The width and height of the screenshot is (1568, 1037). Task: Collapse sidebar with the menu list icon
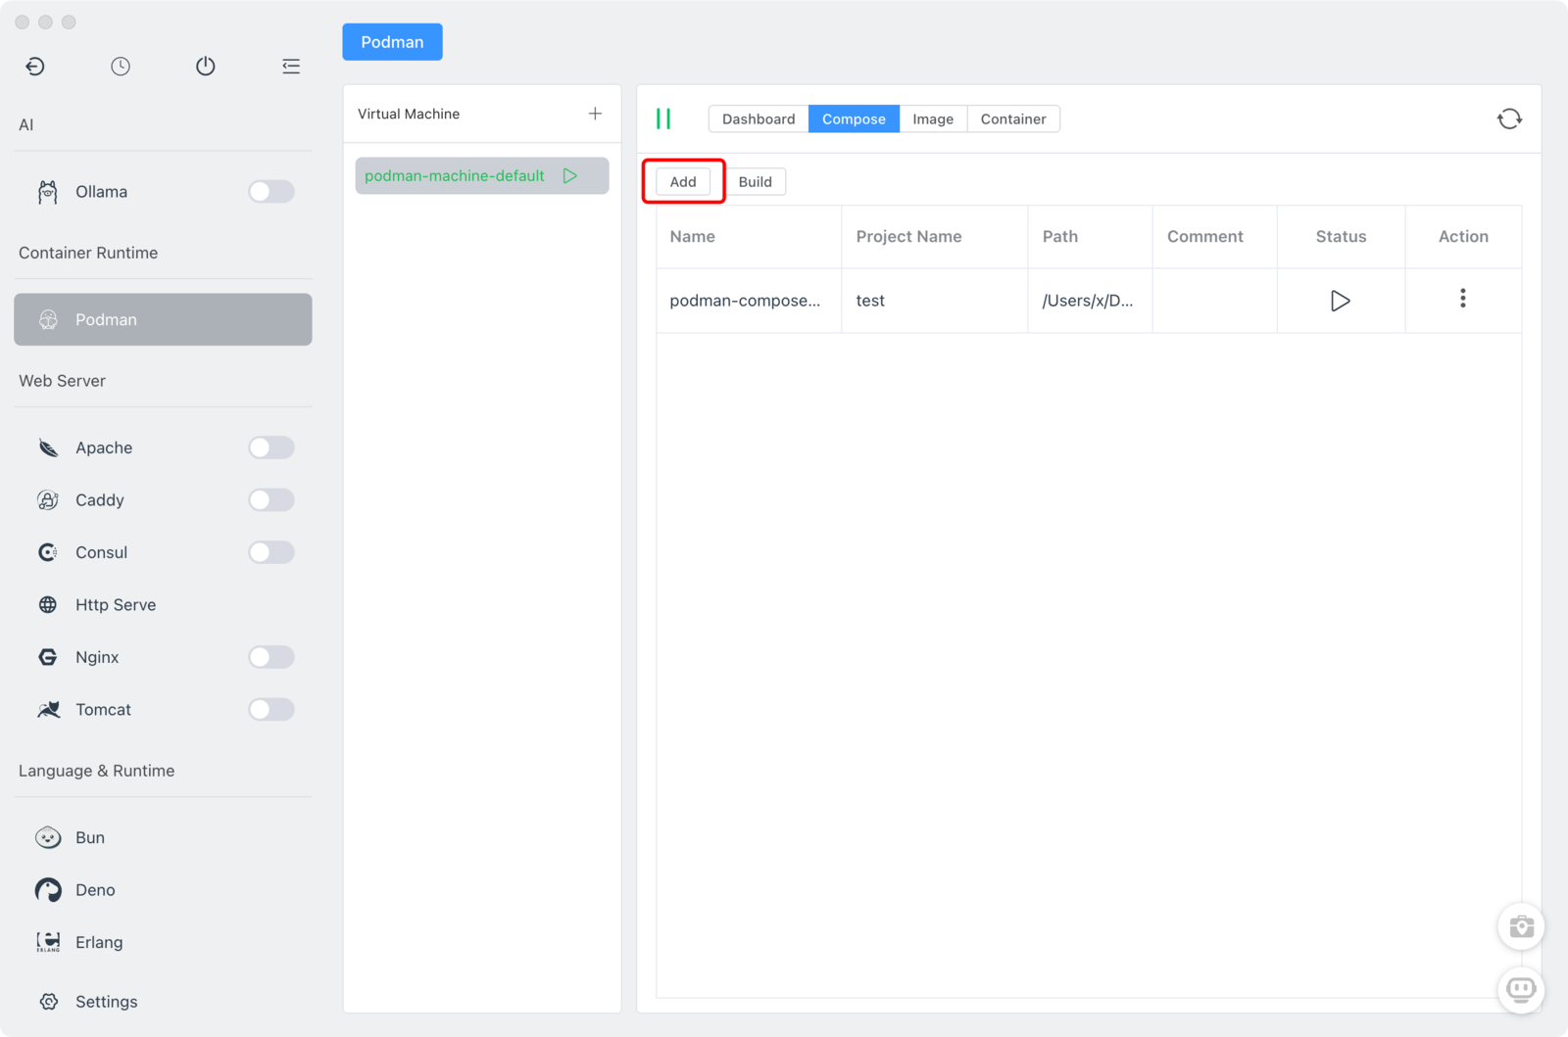[x=291, y=66]
